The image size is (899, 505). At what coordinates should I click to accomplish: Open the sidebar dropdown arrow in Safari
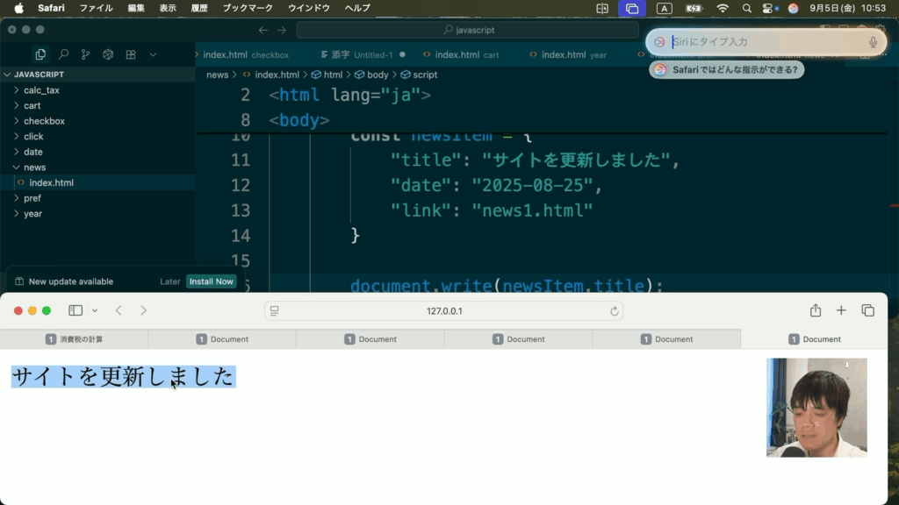(x=95, y=310)
